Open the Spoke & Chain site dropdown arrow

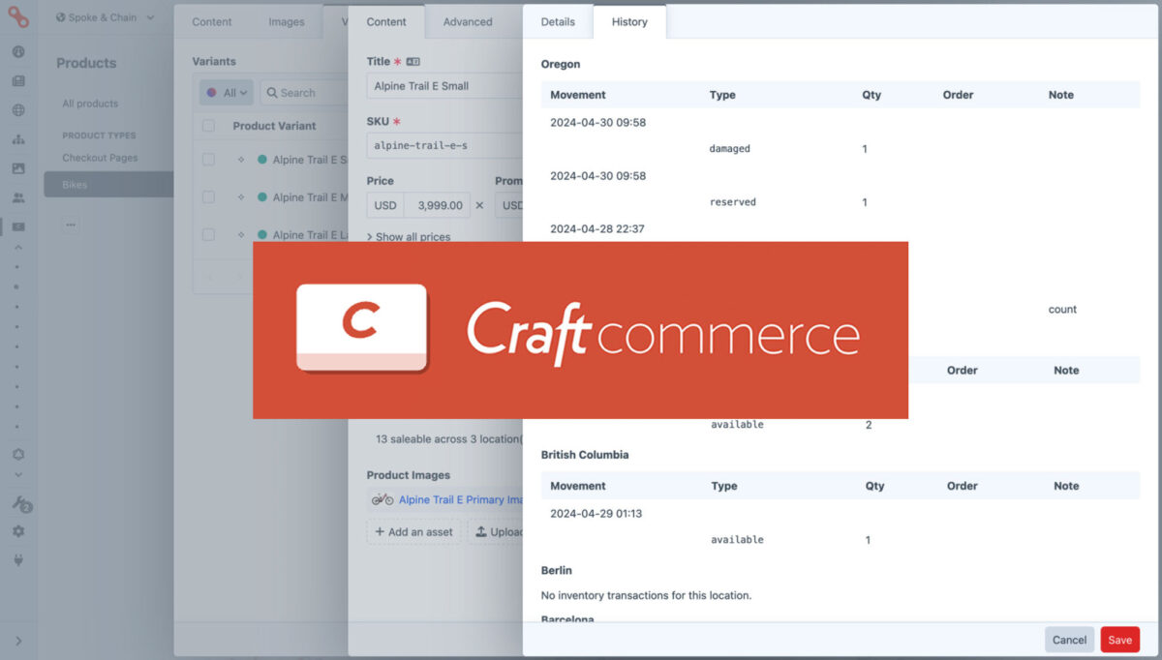[150, 17]
